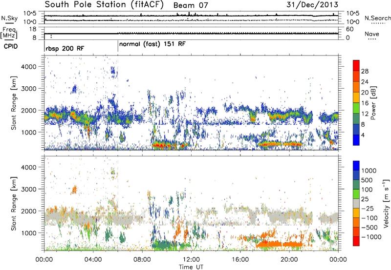Select the 'Slant Range [km]' label of the velocity panel
Image resolution: width=391 pixels, height=270 pixels.
pyautogui.click(x=14, y=203)
